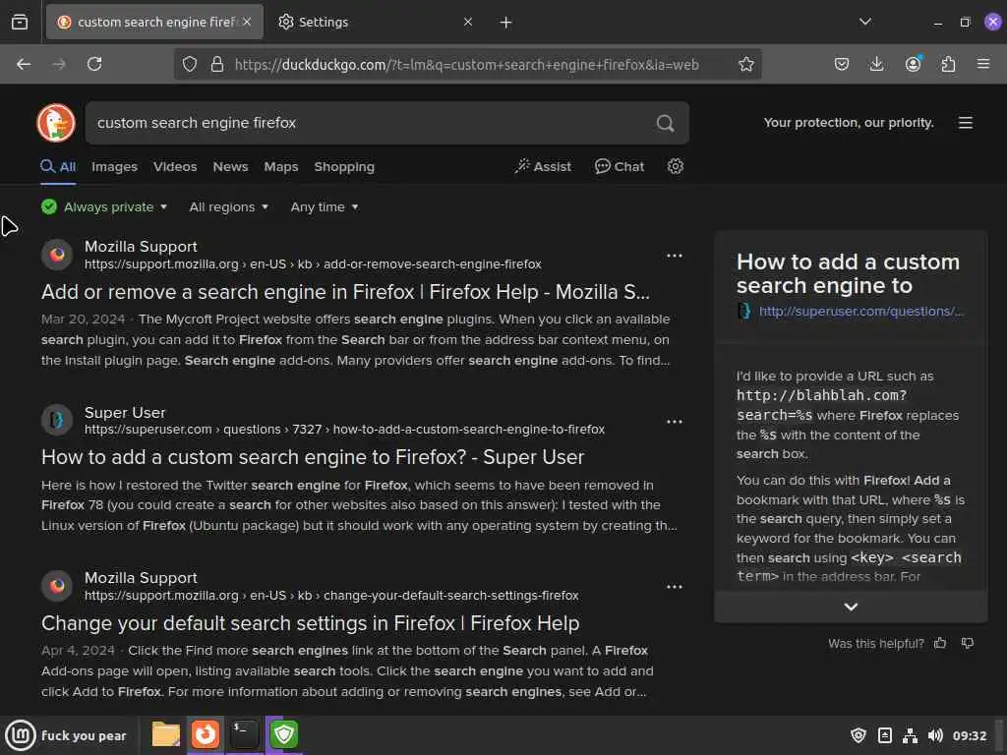Image resolution: width=1007 pixels, height=755 pixels.
Task: Open 'Change your default search settings' result
Action: click(x=310, y=623)
